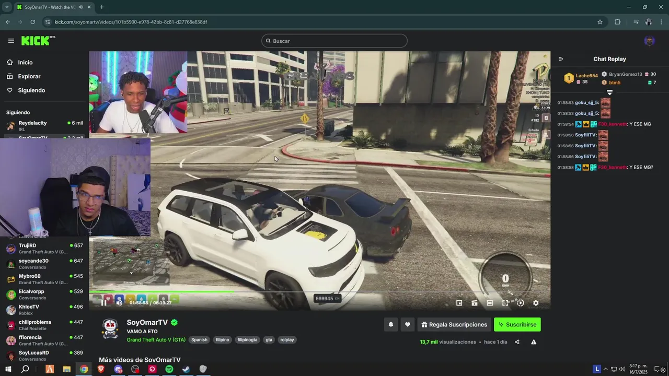This screenshot has width=669, height=376.
Task: Close the SoyOmarTV browser tab
Action: 89,7
